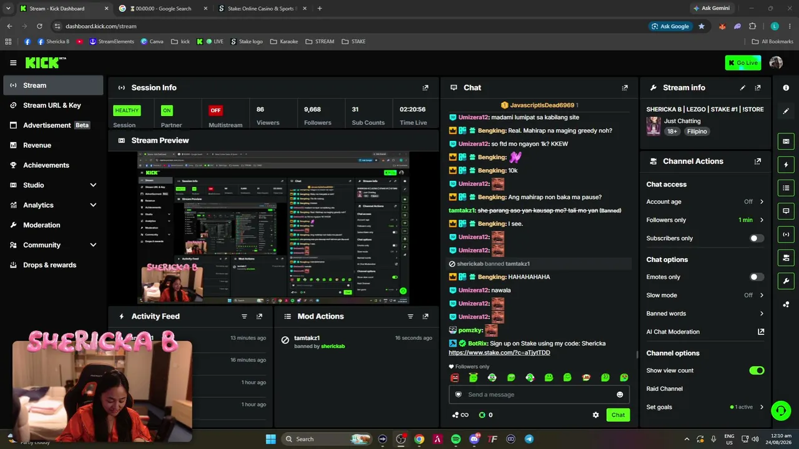The width and height of the screenshot is (799, 449).
Task: Pop out the Session Info panel
Action: coord(426,88)
